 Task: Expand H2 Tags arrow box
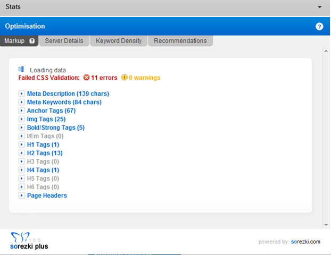(21, 153)
